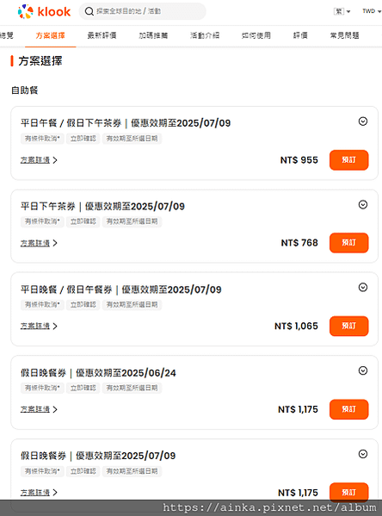Open 方案詳情 link for 假日晚餐券 2025/06/24

pos(39,409)
